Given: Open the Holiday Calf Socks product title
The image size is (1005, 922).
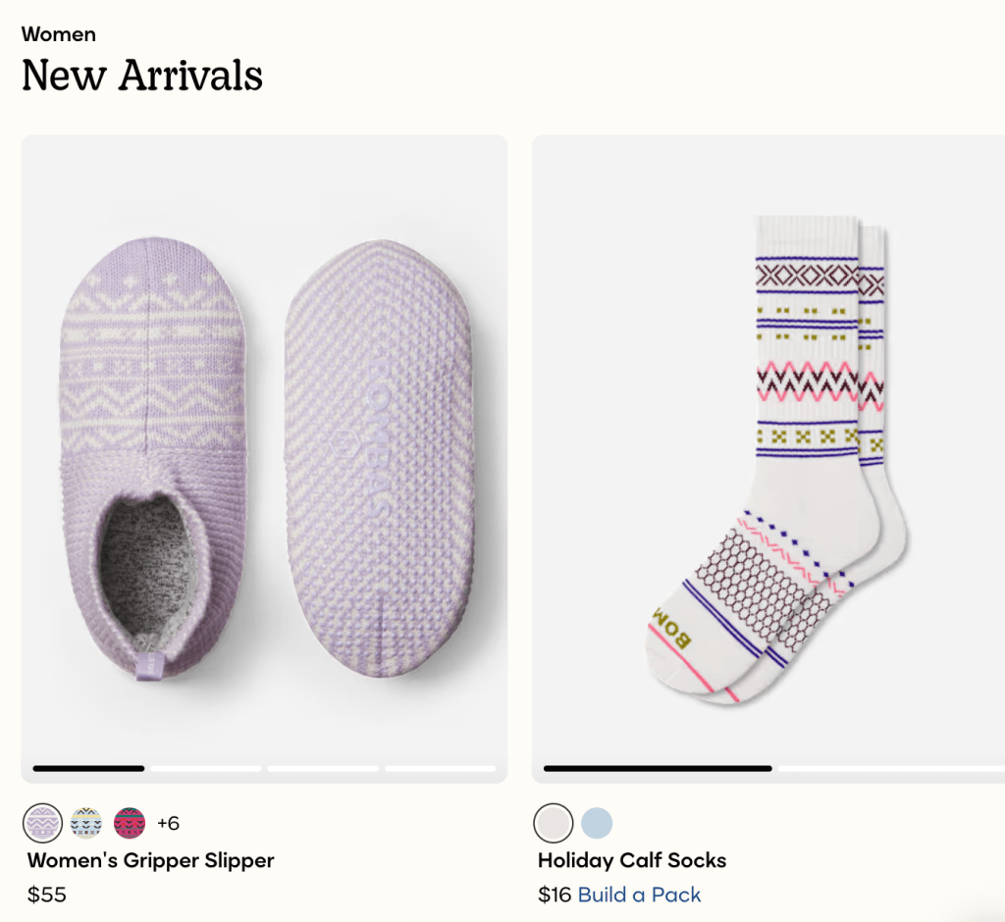Looking at the screenshot, I should pos(632,860).
